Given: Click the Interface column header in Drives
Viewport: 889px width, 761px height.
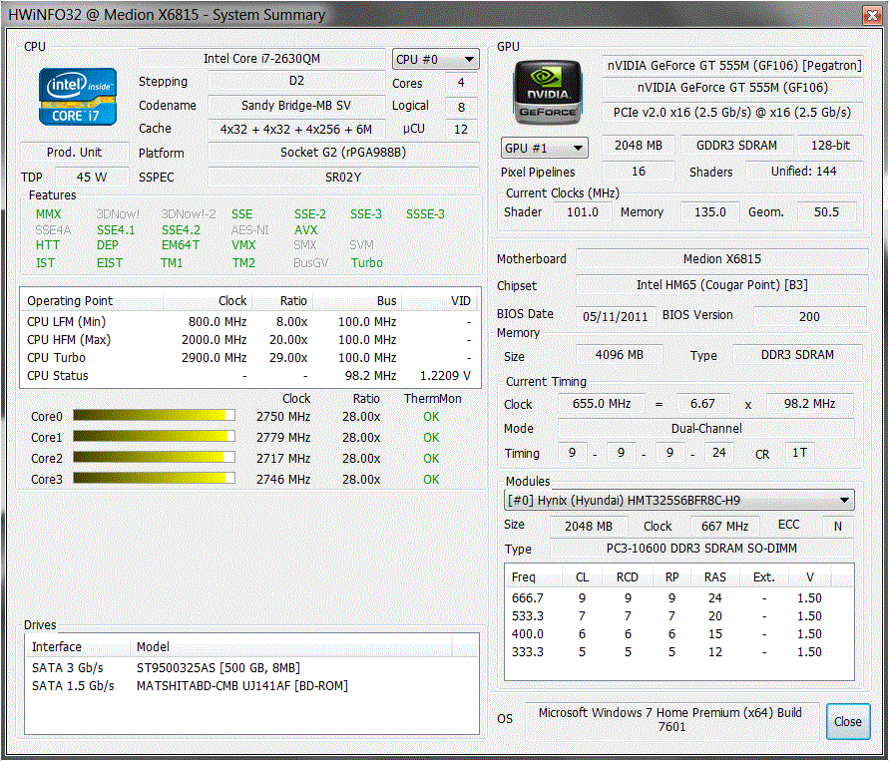Looking at the screenshot, I should pyautogui.click(x=77, y=646).
